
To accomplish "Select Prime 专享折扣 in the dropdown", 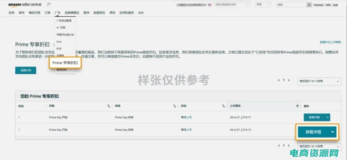I will [x=65, y=63].
